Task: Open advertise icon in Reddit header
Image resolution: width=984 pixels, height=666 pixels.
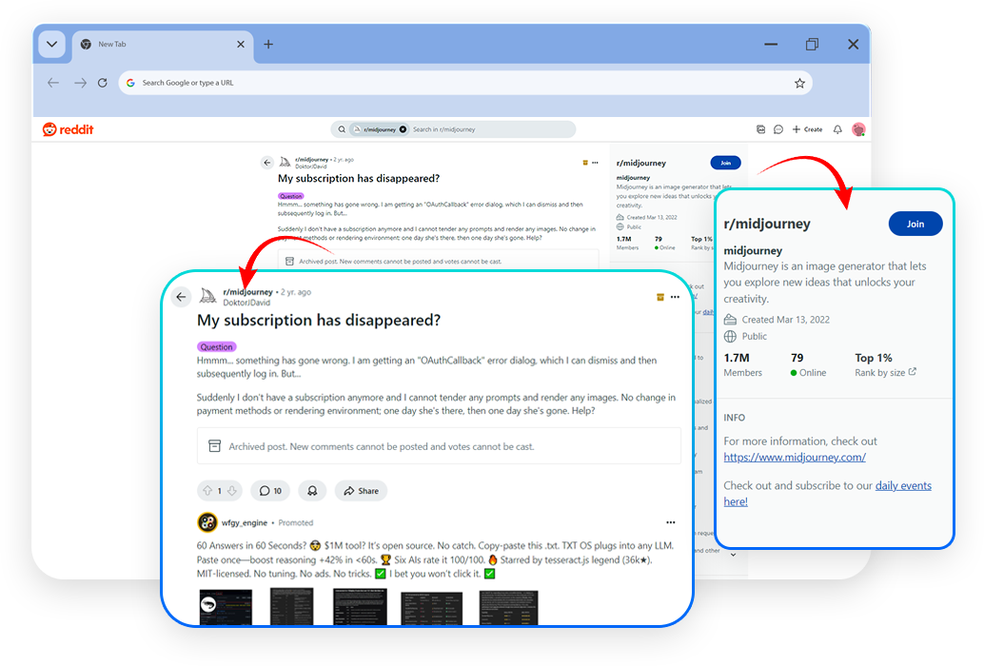Action: pos(760,129)
